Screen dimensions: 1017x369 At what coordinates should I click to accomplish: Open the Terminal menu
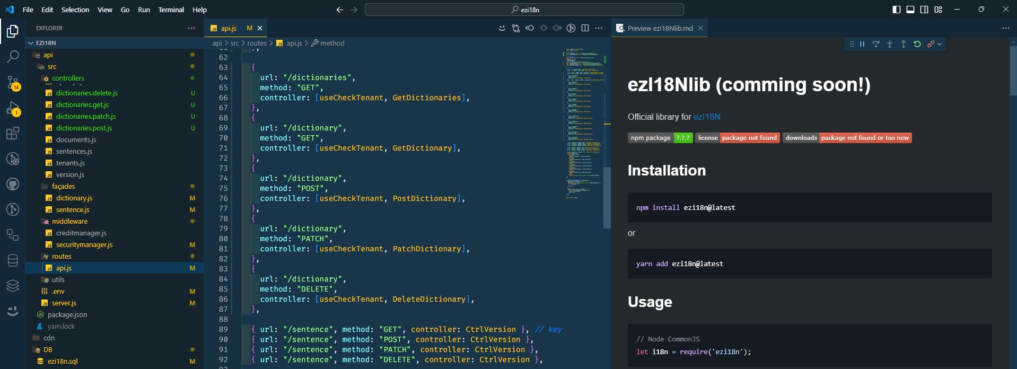click(x=171, y=10)
